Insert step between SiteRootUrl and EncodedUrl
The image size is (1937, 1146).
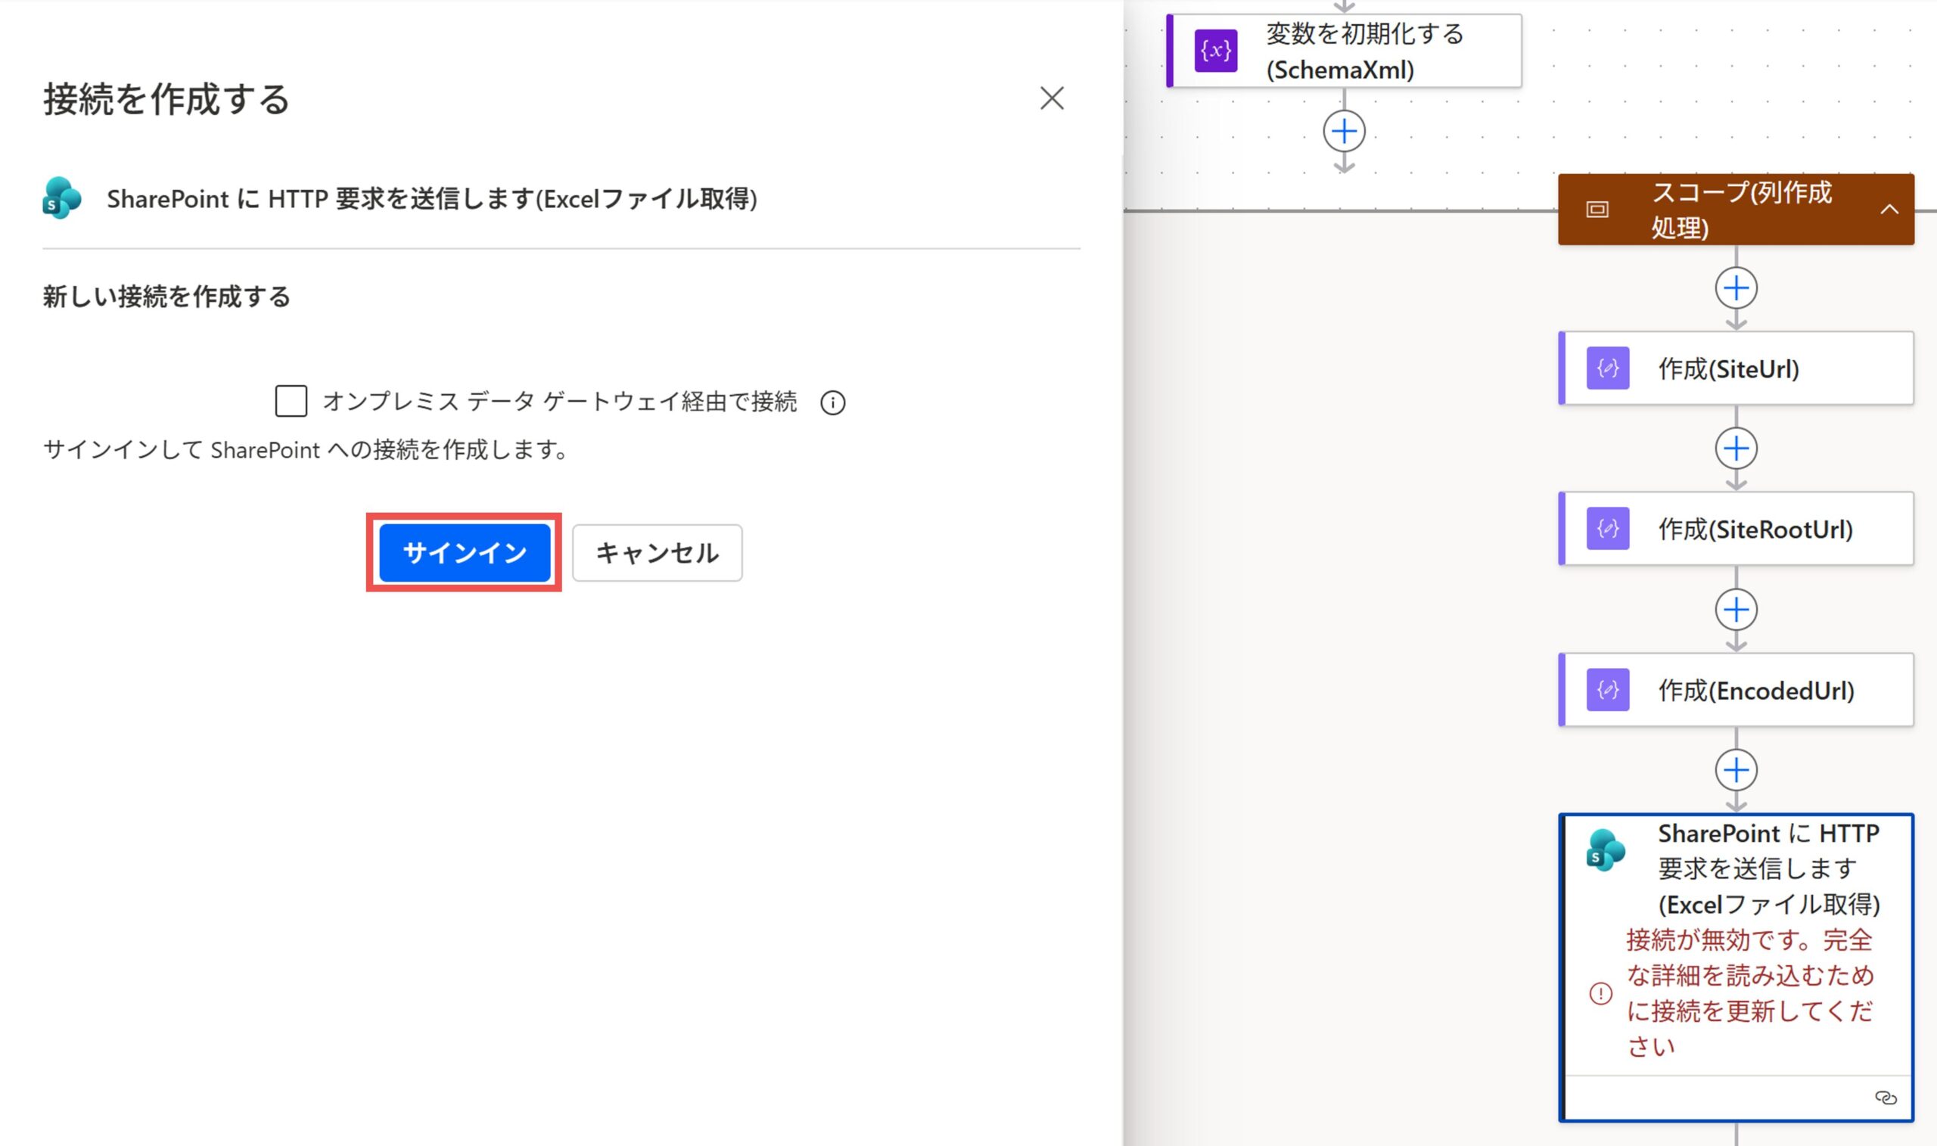1736,610
